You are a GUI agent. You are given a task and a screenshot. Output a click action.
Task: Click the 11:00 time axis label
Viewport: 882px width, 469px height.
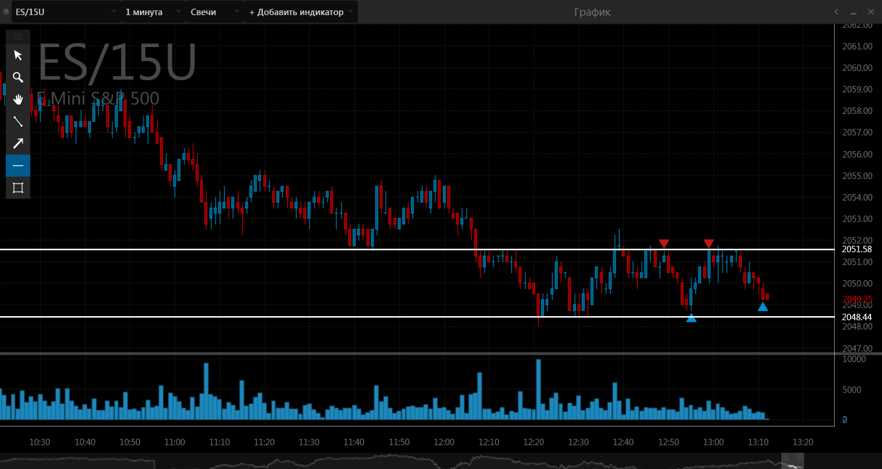[175, 442]
